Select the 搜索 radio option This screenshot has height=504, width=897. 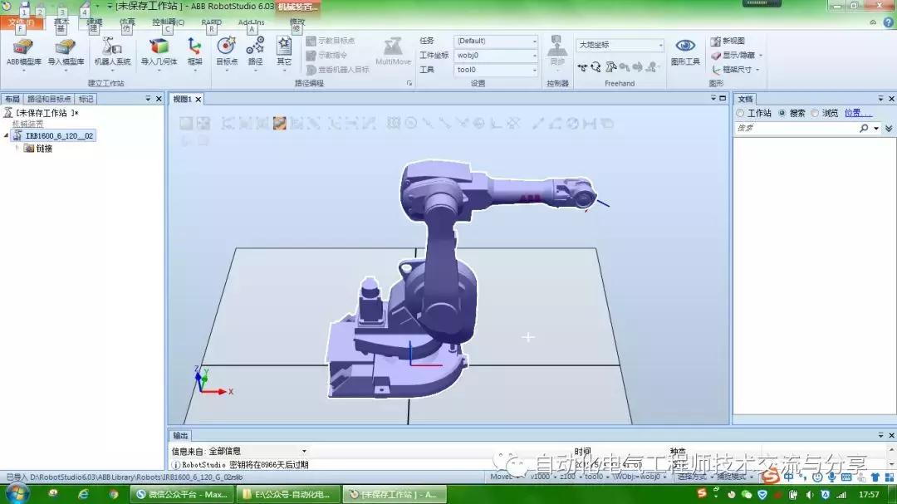(x=782, y=113)
